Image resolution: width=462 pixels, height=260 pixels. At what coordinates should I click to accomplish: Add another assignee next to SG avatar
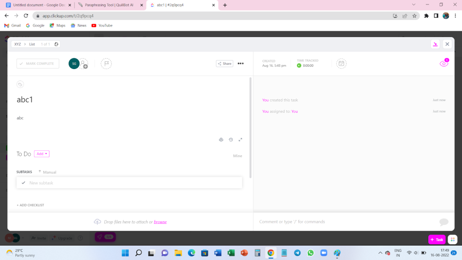(x=84, y=64)
